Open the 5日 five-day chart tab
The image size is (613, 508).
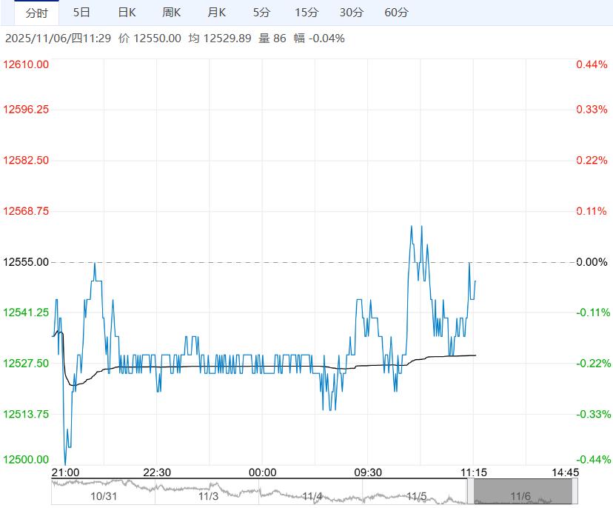[82, 13]
